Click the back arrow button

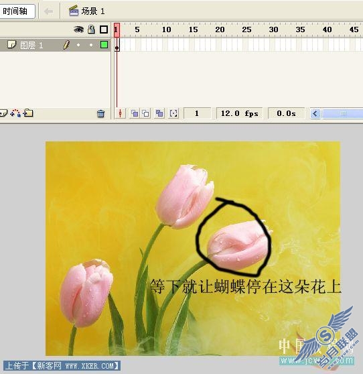[49, 11]
